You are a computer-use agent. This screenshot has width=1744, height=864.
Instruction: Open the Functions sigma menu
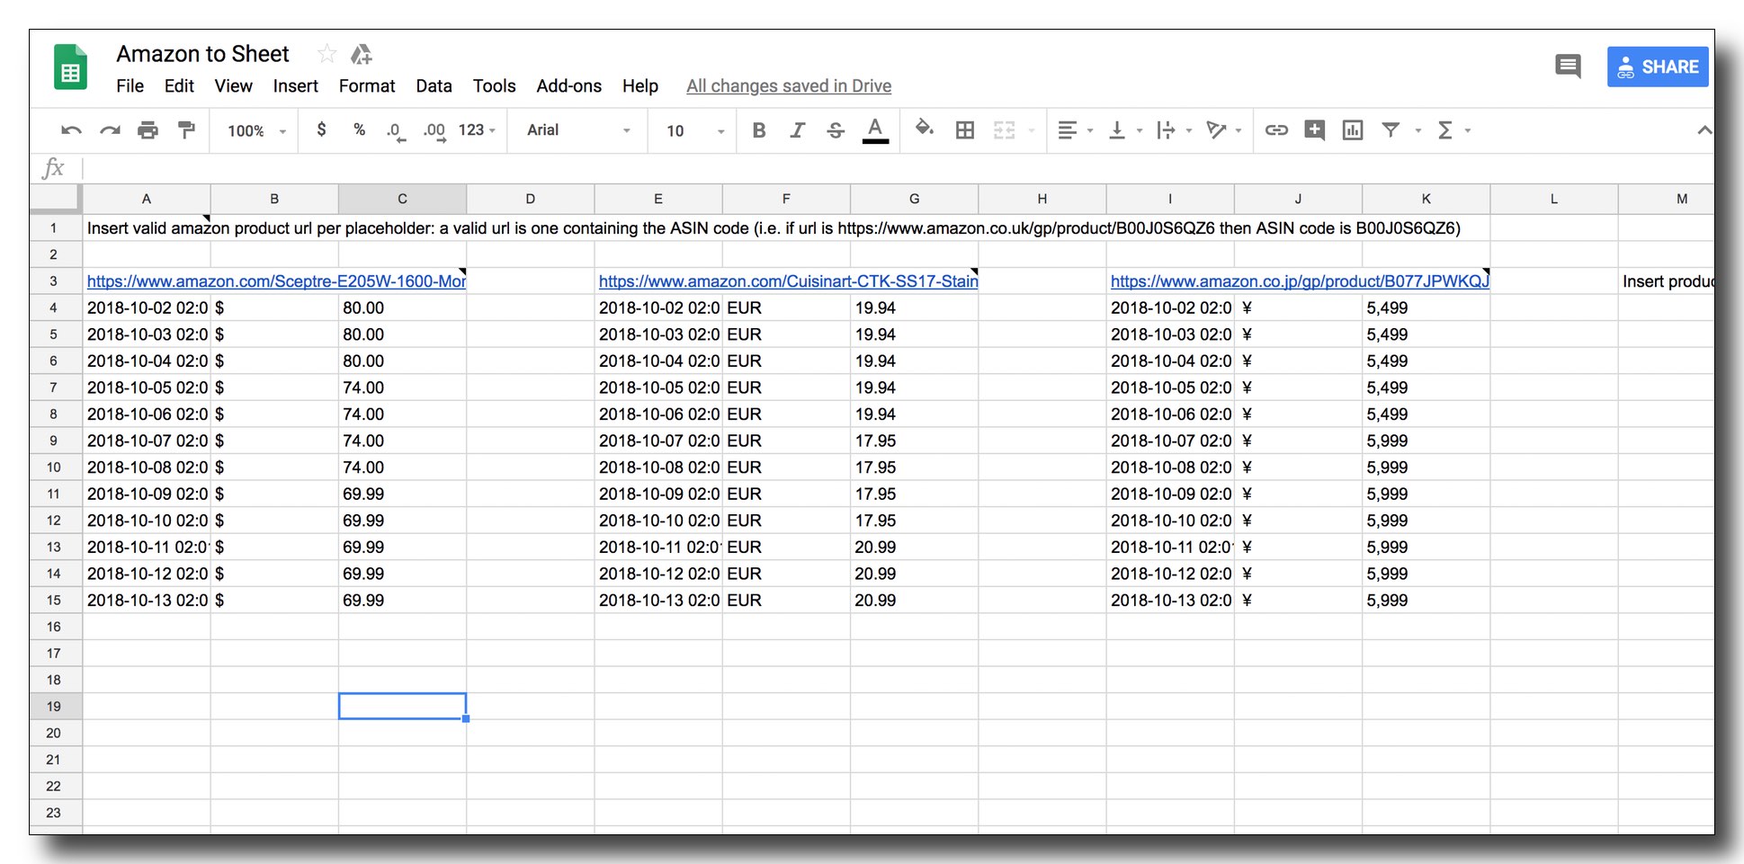click(1453, 130)
